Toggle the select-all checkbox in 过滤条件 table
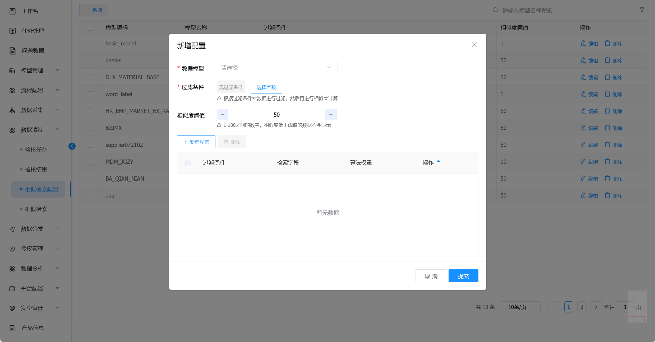The height and width of the screenshot is (342, 655). pos(188,163)
